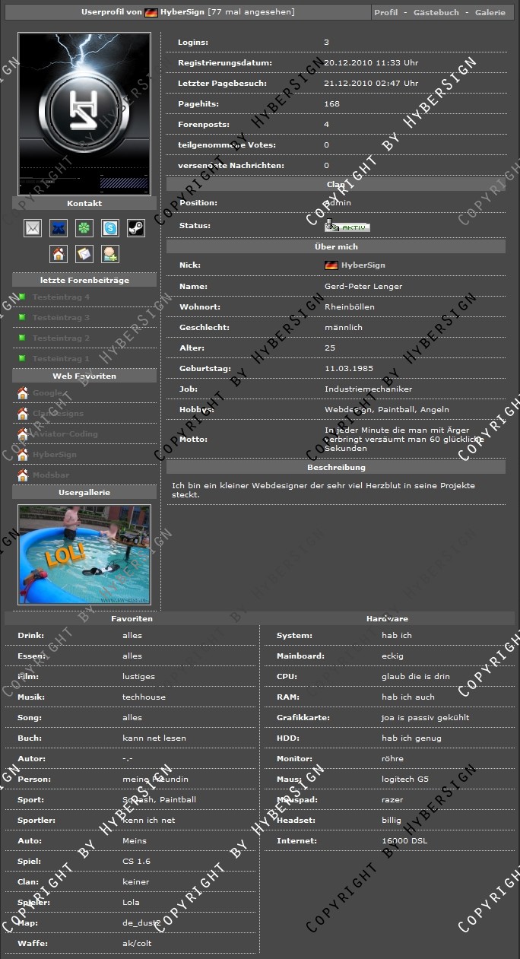520x959 pixels.
Task: Click the house icon beside Google
Action: point(23,393)
